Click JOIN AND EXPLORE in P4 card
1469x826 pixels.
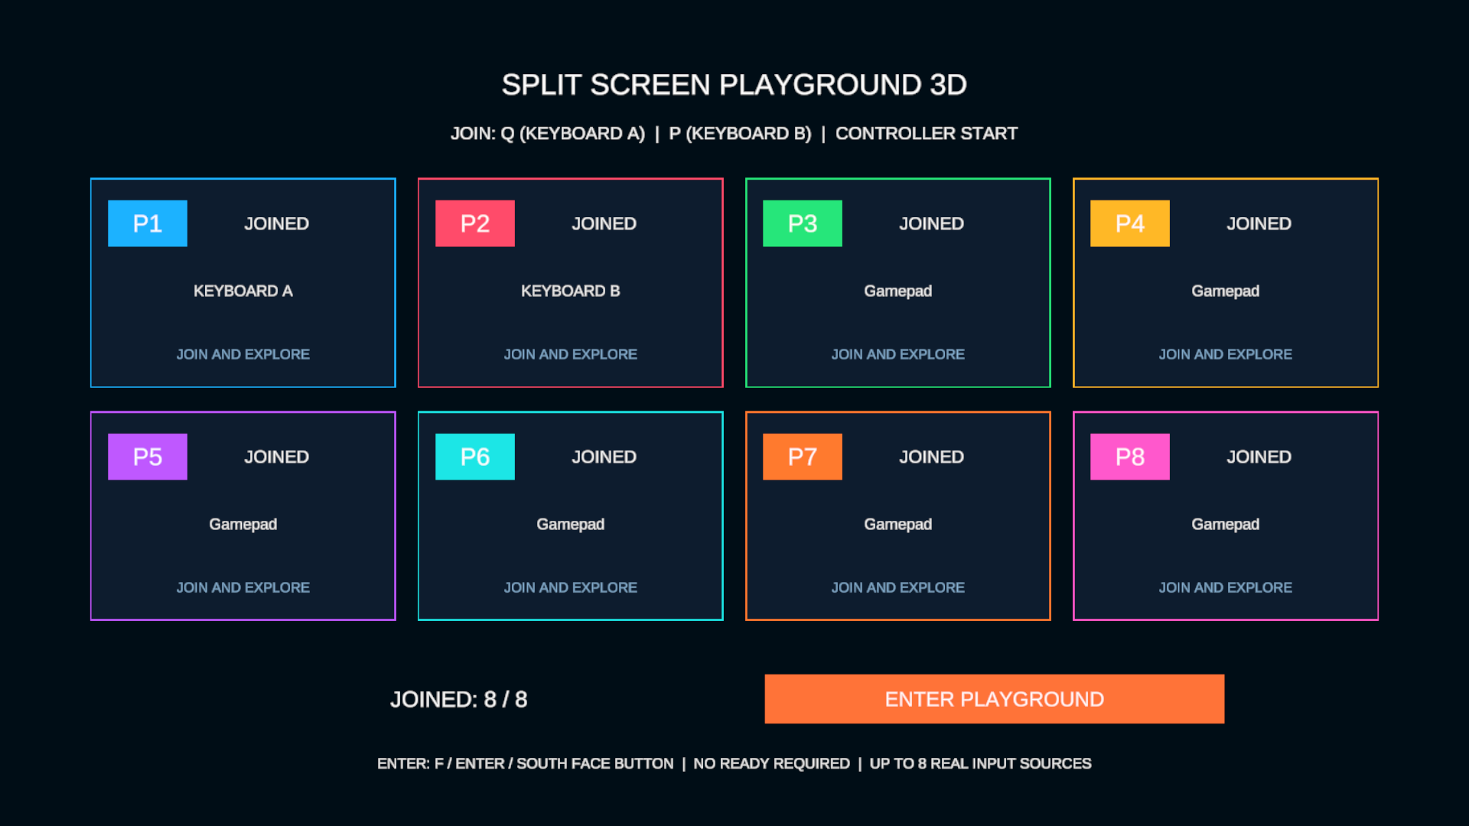(x=1226, y=354)
